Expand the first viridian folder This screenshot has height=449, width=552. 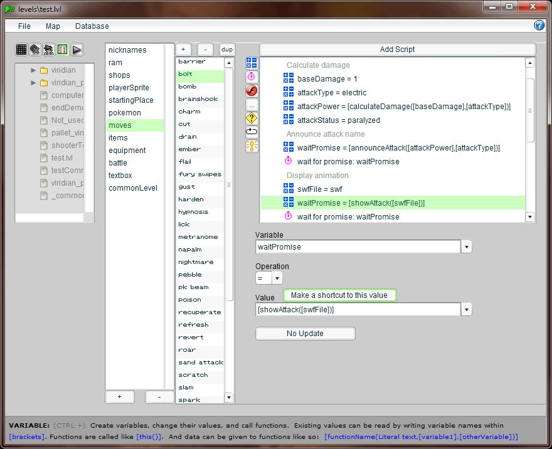click(33, 70)
